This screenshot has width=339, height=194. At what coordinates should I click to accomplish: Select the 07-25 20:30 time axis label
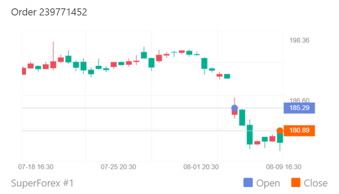[118, 167]
